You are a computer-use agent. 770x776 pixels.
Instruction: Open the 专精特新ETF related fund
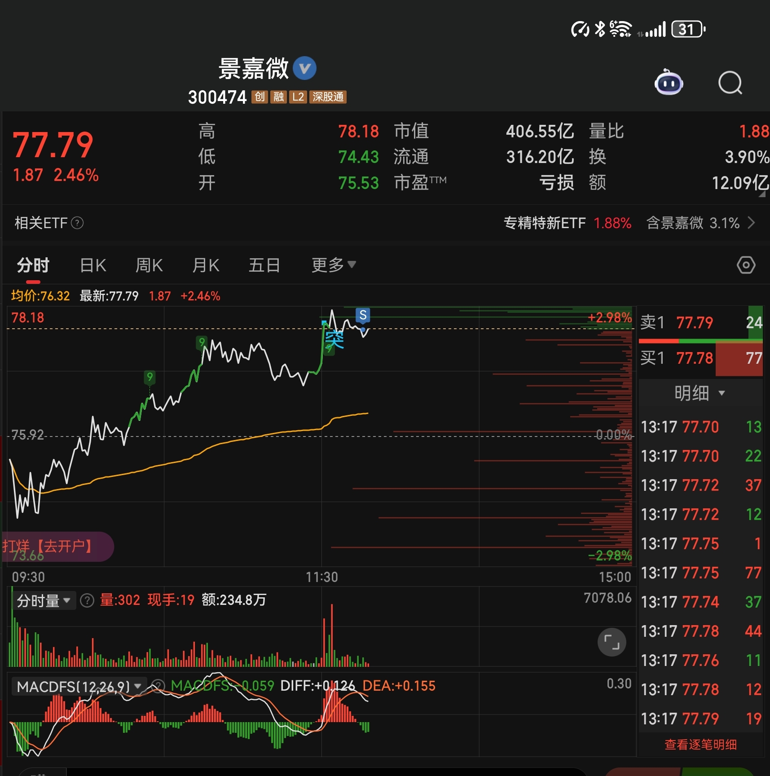[568, 223]
